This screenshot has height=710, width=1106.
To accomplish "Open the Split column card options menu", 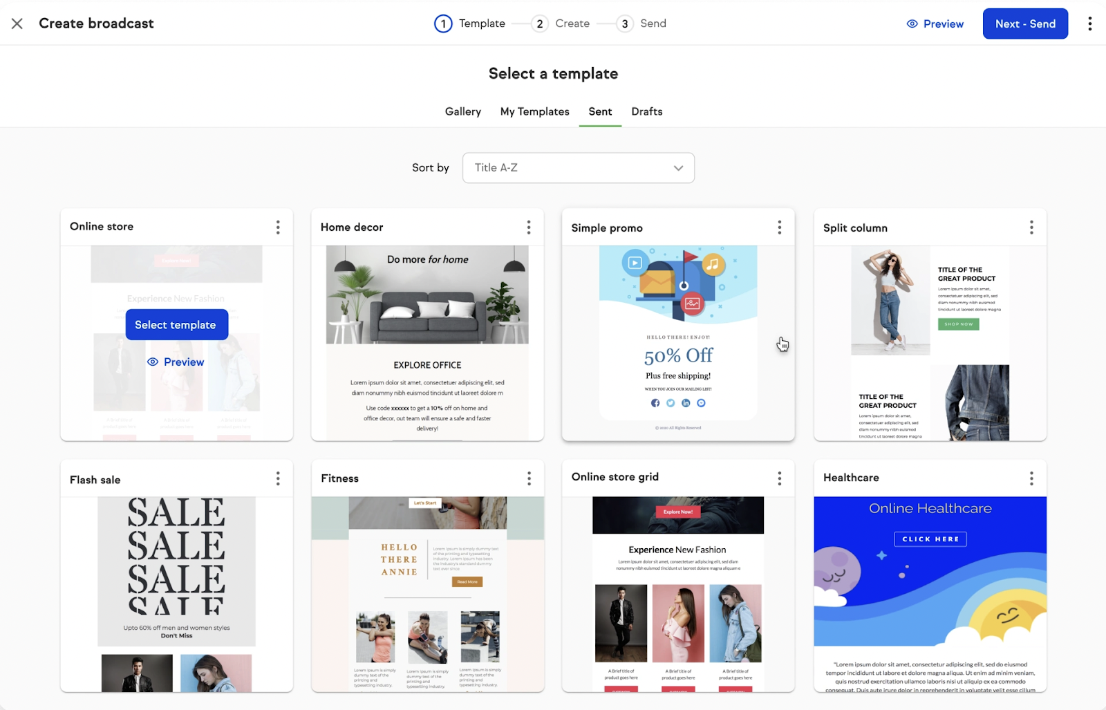I will pyautogui.click(x=1031, y=227).
